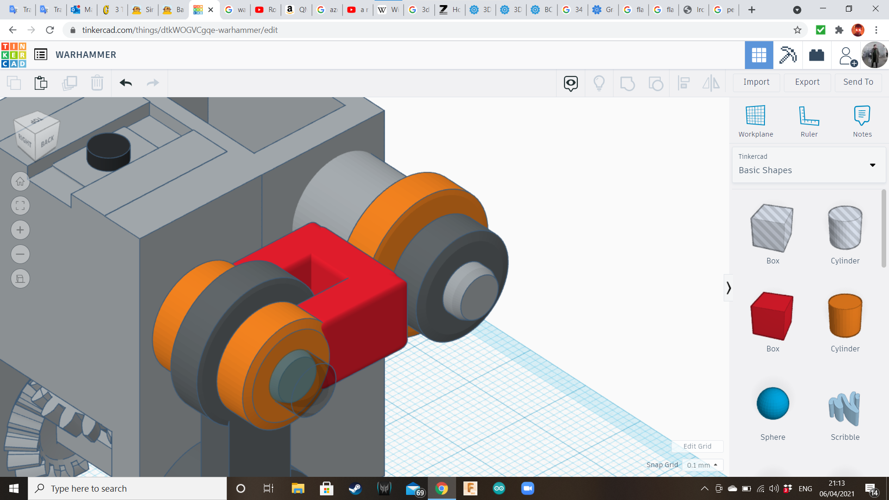
Task: Click the Import button
Action: click(x=756, y=82)
